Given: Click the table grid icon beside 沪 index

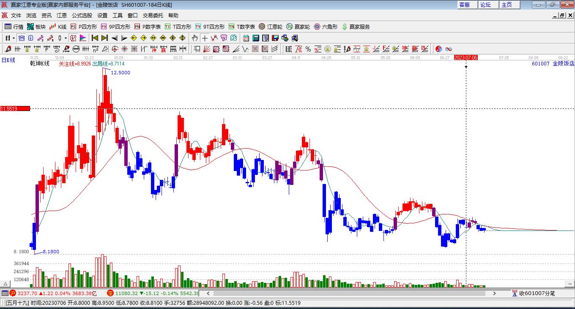Looking at the screenshot, I should pyautogui.click(x=5, y=293).
